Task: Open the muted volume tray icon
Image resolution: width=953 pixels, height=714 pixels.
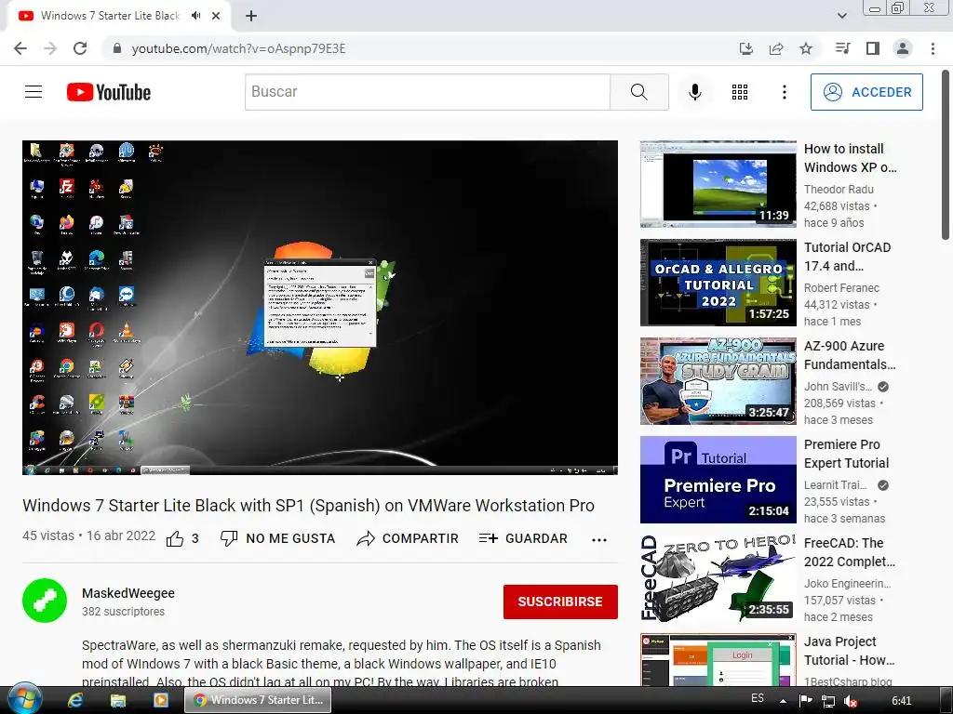Action: pyautogui.click(x=851, y=701)
